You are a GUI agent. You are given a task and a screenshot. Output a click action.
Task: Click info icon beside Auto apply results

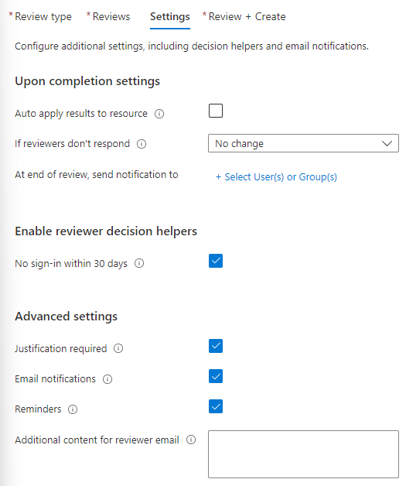click(x=159, y=114)
